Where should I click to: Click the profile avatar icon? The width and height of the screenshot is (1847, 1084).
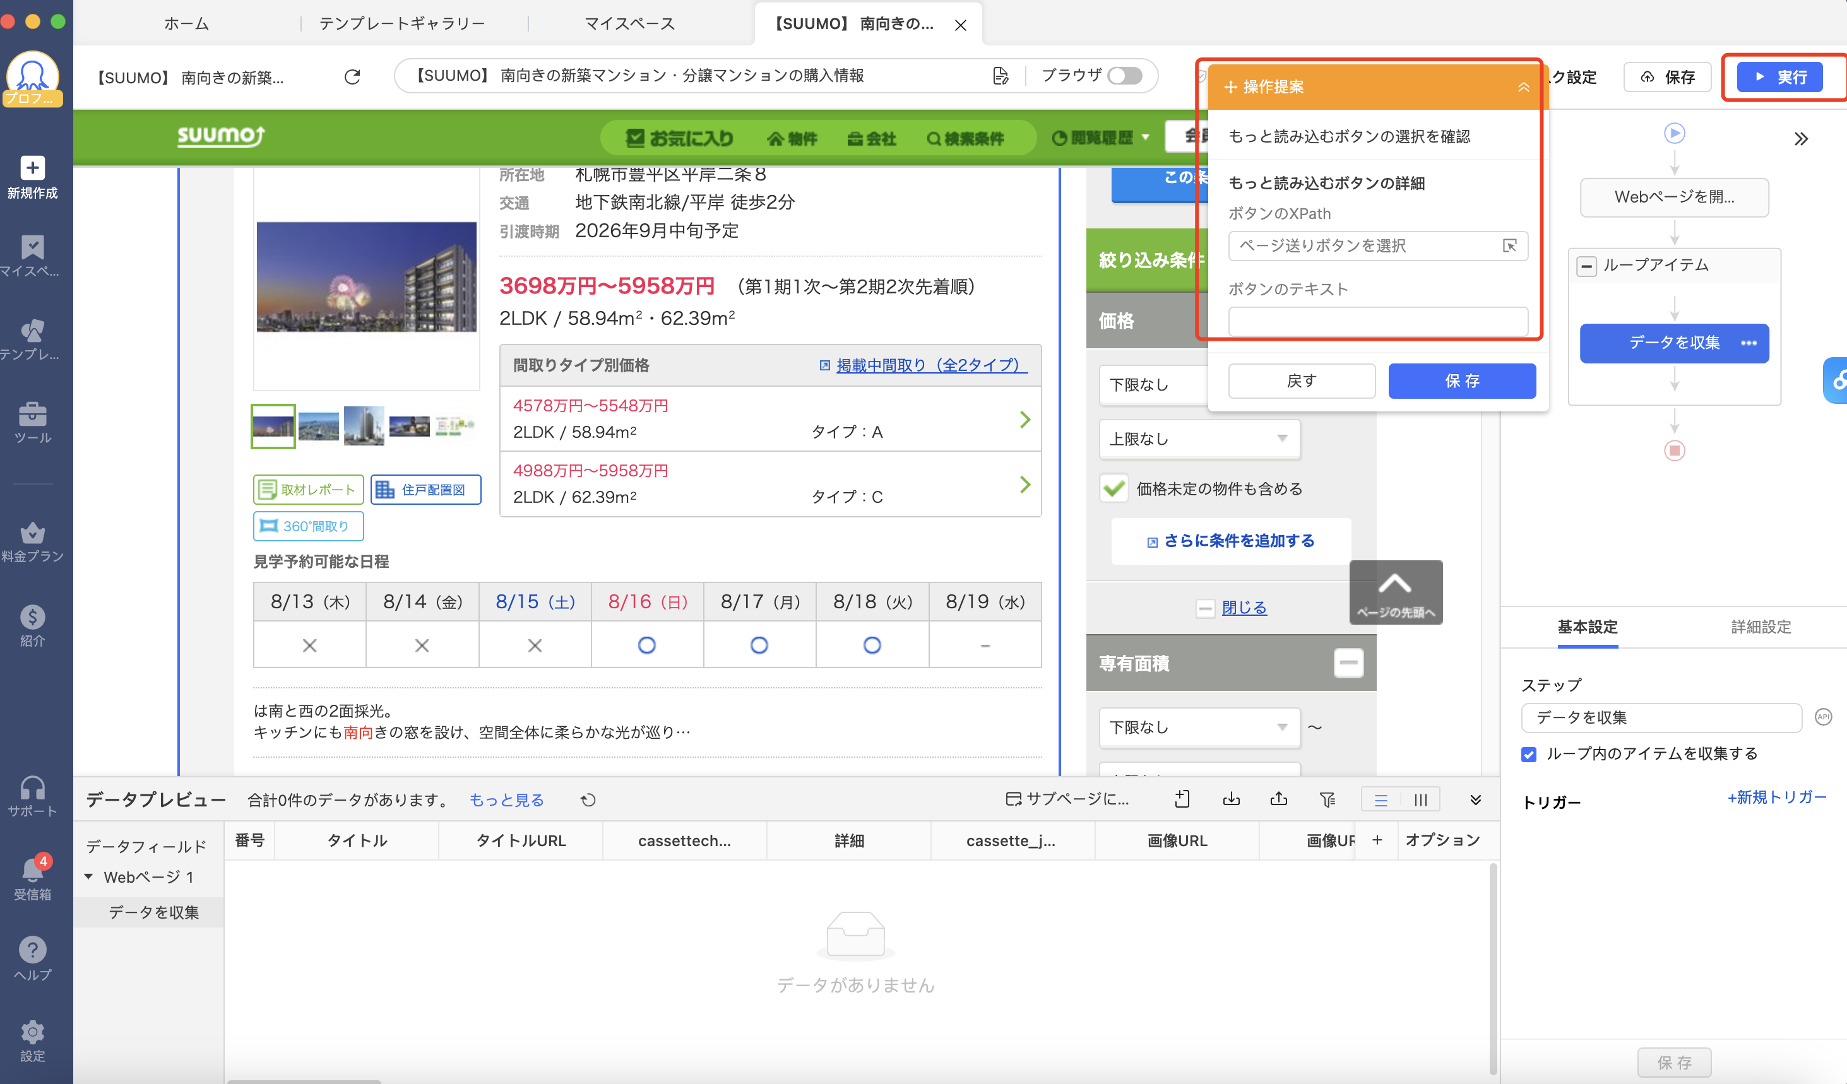tap(32, 78)
